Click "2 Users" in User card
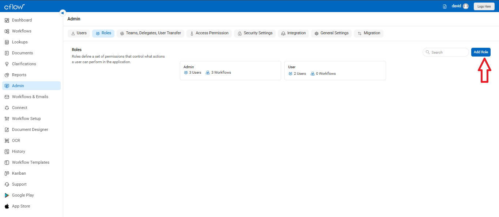The height and width of the screenshot is (217, 499). (x=300, y=74)
